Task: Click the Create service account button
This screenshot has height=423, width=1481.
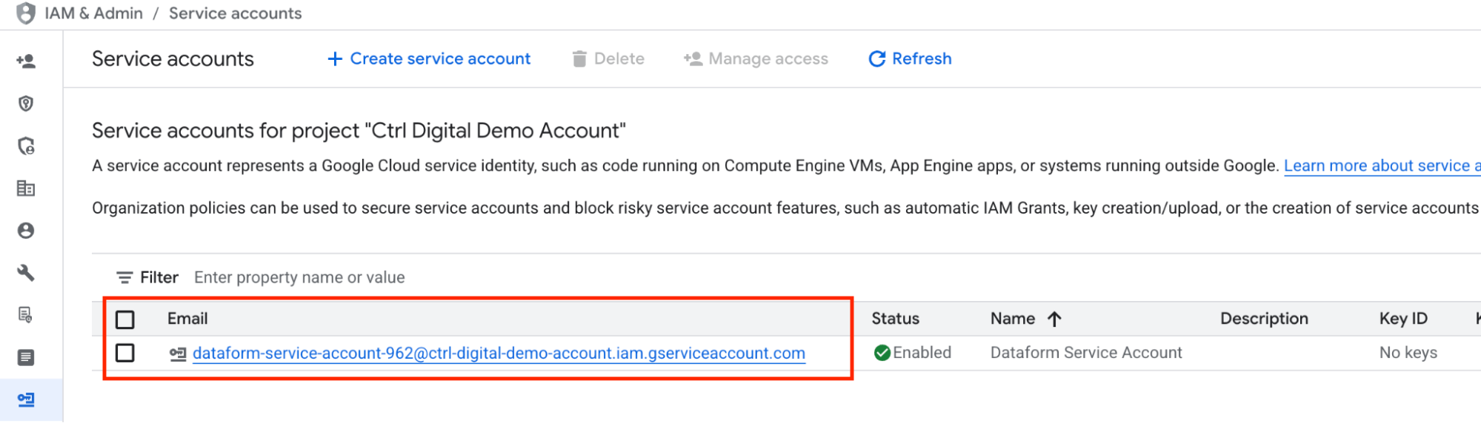Action: tap(429, 59)
